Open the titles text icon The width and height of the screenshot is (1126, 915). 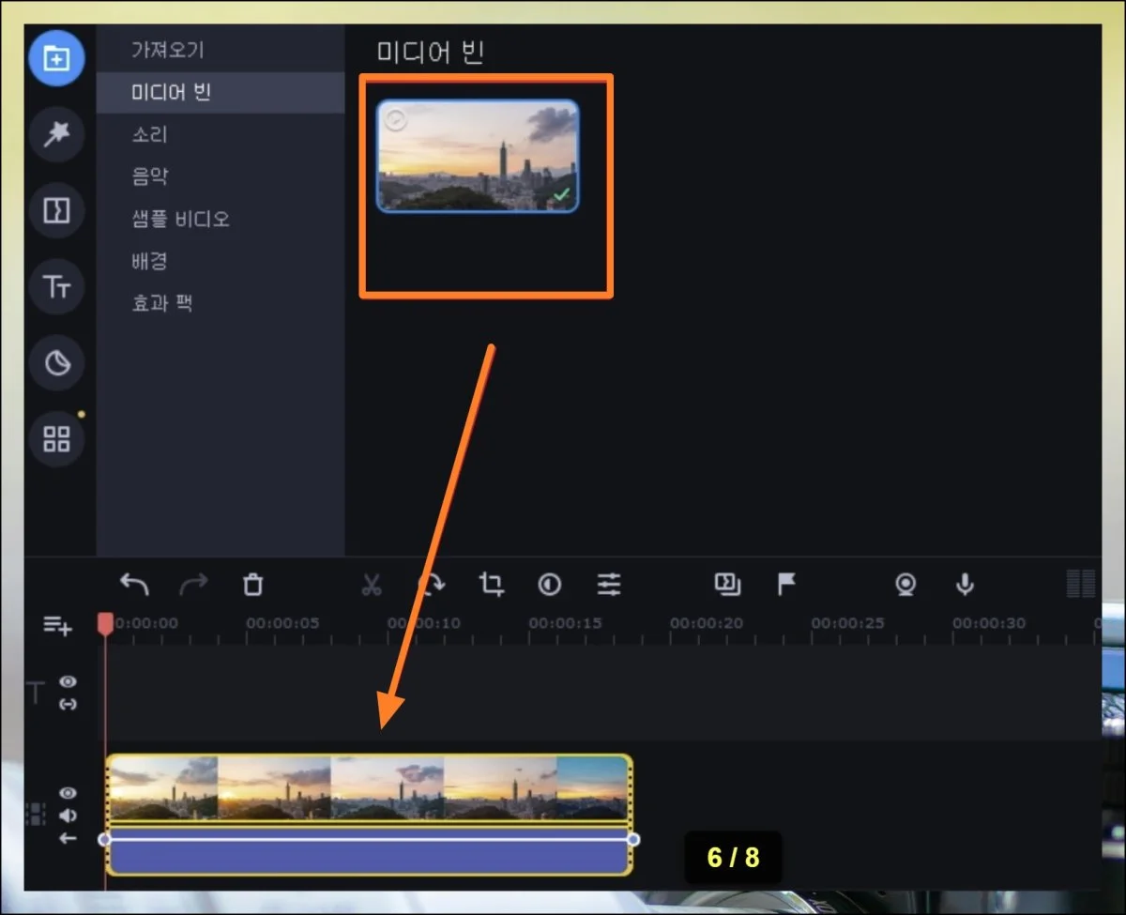(x=56, y=286)
